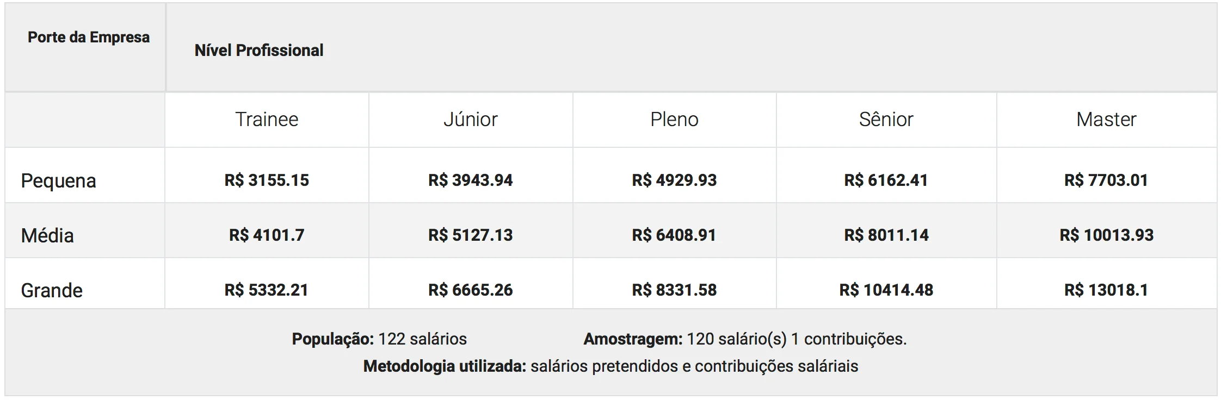
Task: Click the Média row label
Action: [x=47, y=235]
